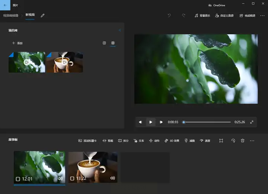Expand the storyboard more options ellipsis

click(252, 141)
